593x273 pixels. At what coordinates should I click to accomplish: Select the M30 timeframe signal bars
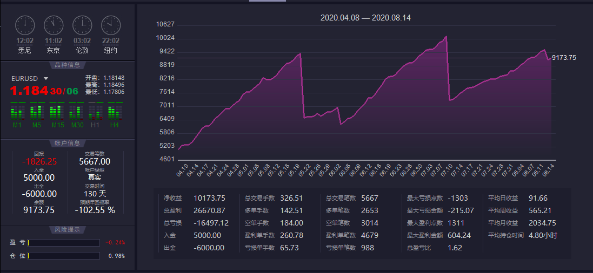[x=76, y=112]
